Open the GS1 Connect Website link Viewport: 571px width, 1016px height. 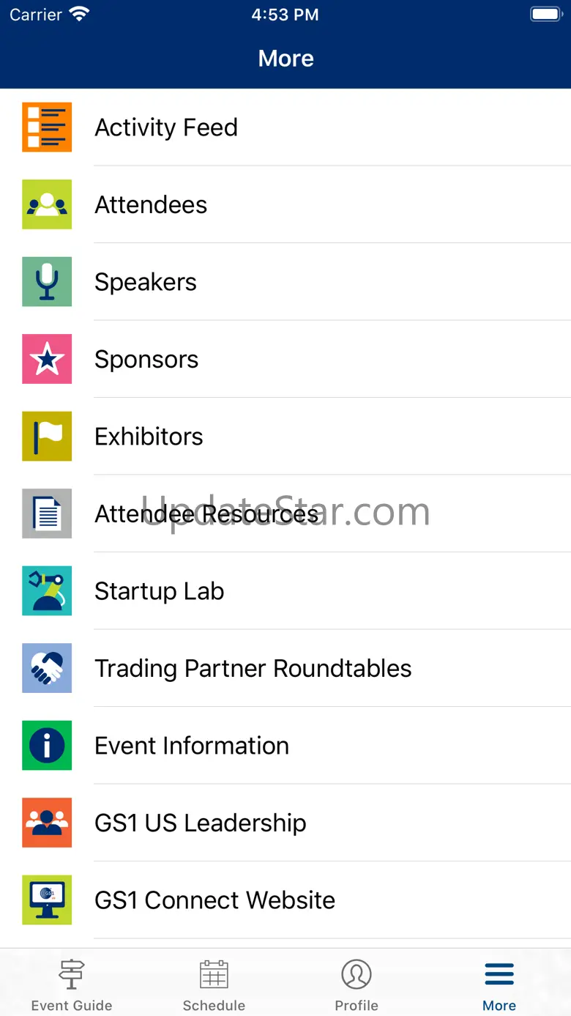click(x=214, y=900)
